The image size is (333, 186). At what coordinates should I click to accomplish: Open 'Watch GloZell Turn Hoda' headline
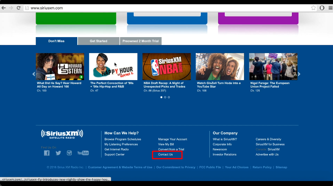219,85
